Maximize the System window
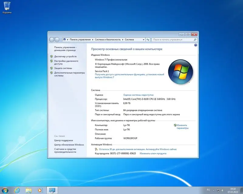Screen dimensions: 243x194 [x=188, y=34]
